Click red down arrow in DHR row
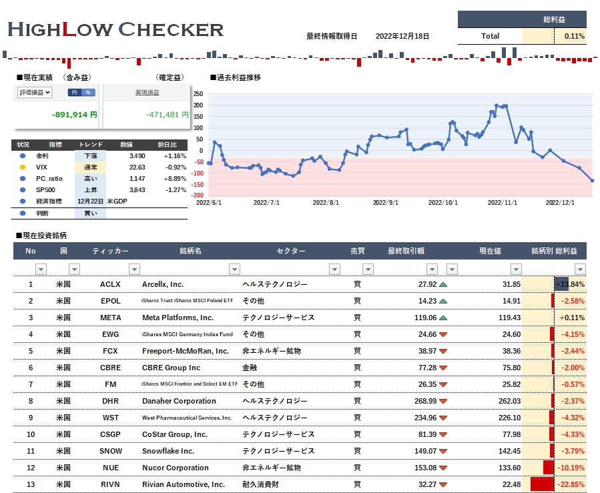The width and height of the screenshot is (600, 493). (x=443, y=402)
